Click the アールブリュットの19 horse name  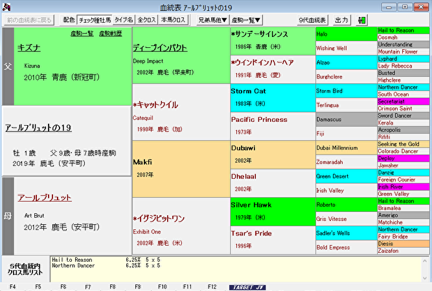(x=38, y=128)
